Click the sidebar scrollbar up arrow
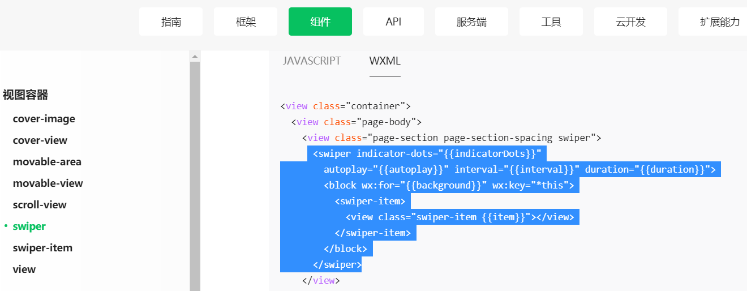This screenshot has height=291, width=747. click(x=195, y=57)
